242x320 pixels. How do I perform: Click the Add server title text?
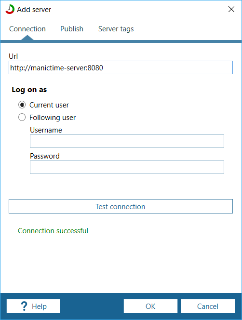(34, 10)
